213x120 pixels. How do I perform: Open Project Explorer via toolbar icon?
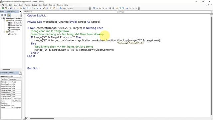(x=47, y=8)
